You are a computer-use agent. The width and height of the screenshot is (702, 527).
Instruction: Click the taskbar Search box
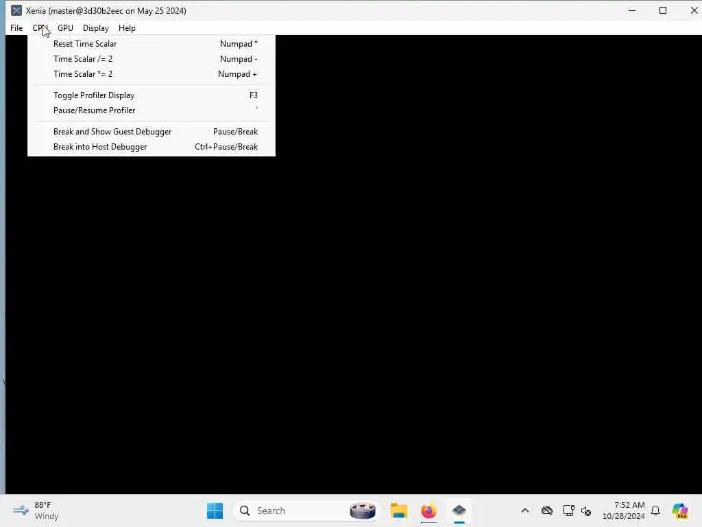(306, 511)
